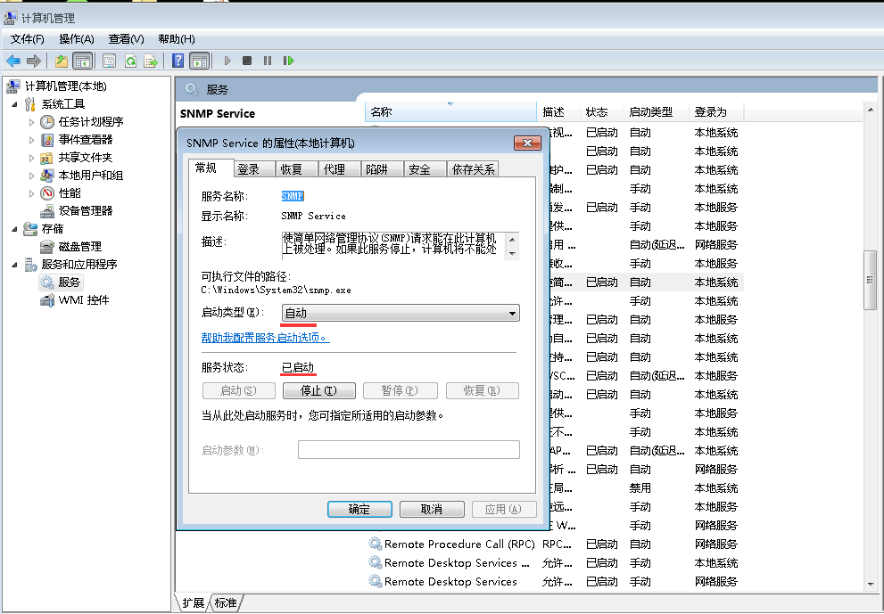This screenshot has width=884, height=614.
Task: Expand the 共享文件夹 node
Action: click(31, 158)
